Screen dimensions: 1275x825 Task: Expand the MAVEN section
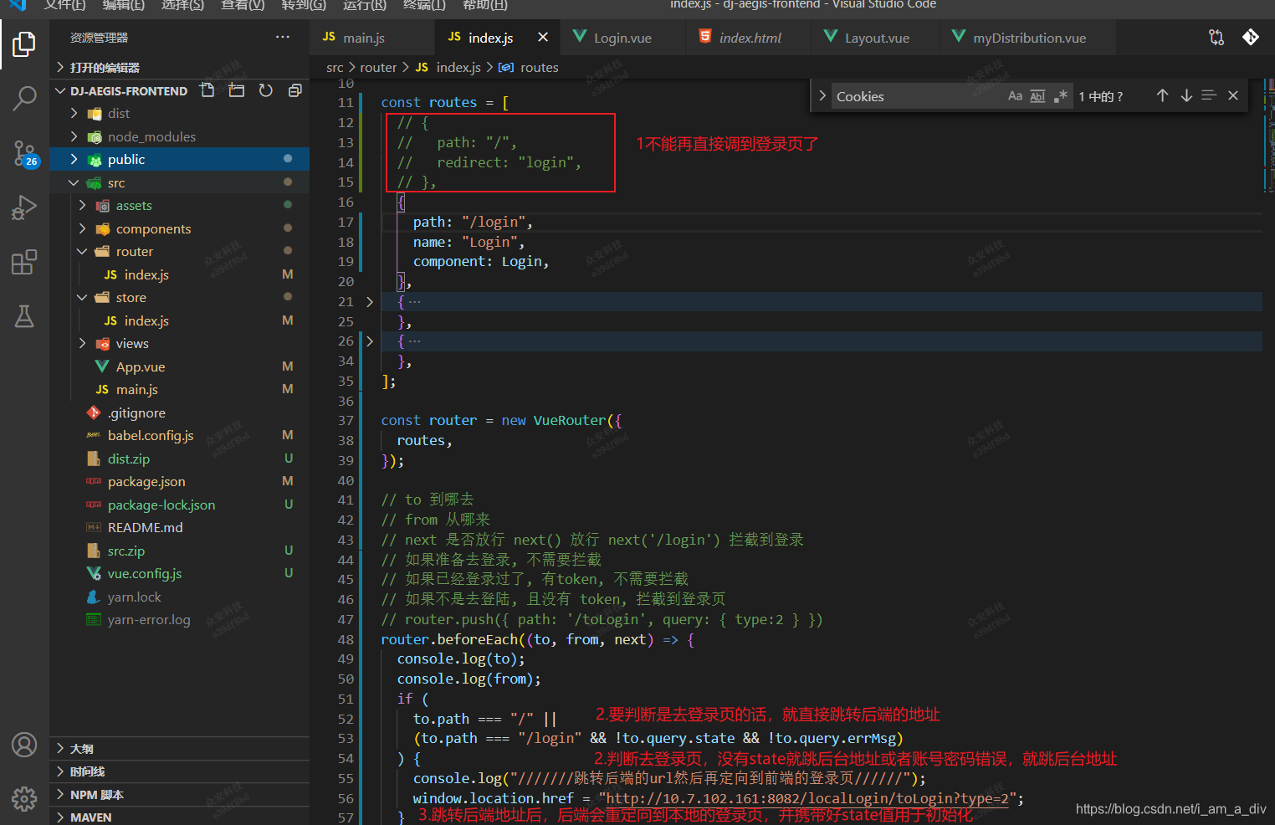(180, 817)
